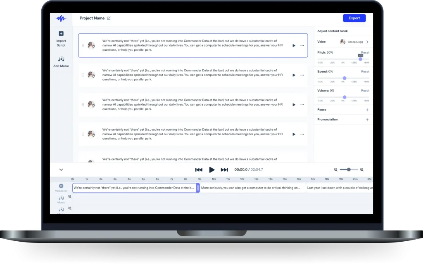Reset the Pitch value
This screenshot has width=423, height=266.
(365, 52)
